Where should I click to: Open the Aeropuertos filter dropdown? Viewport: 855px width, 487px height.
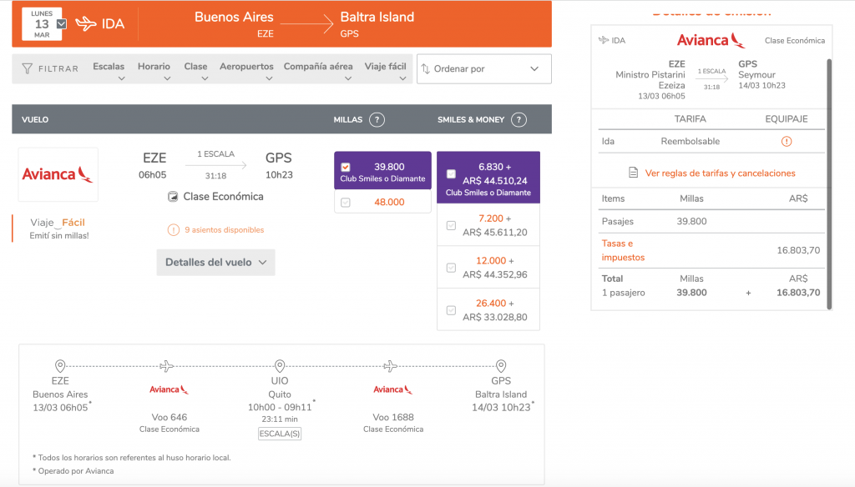coord(246,70)
